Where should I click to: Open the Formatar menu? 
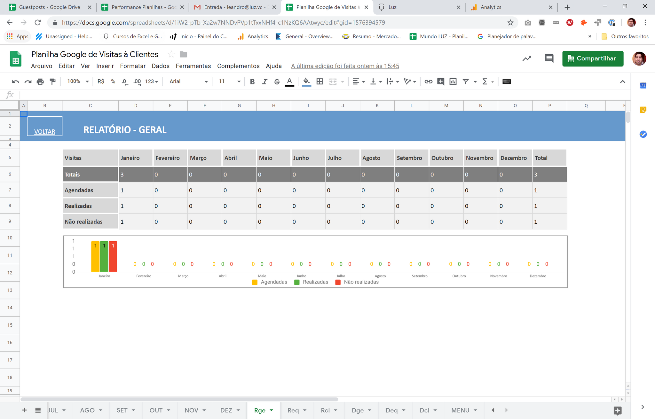[133, 66]
